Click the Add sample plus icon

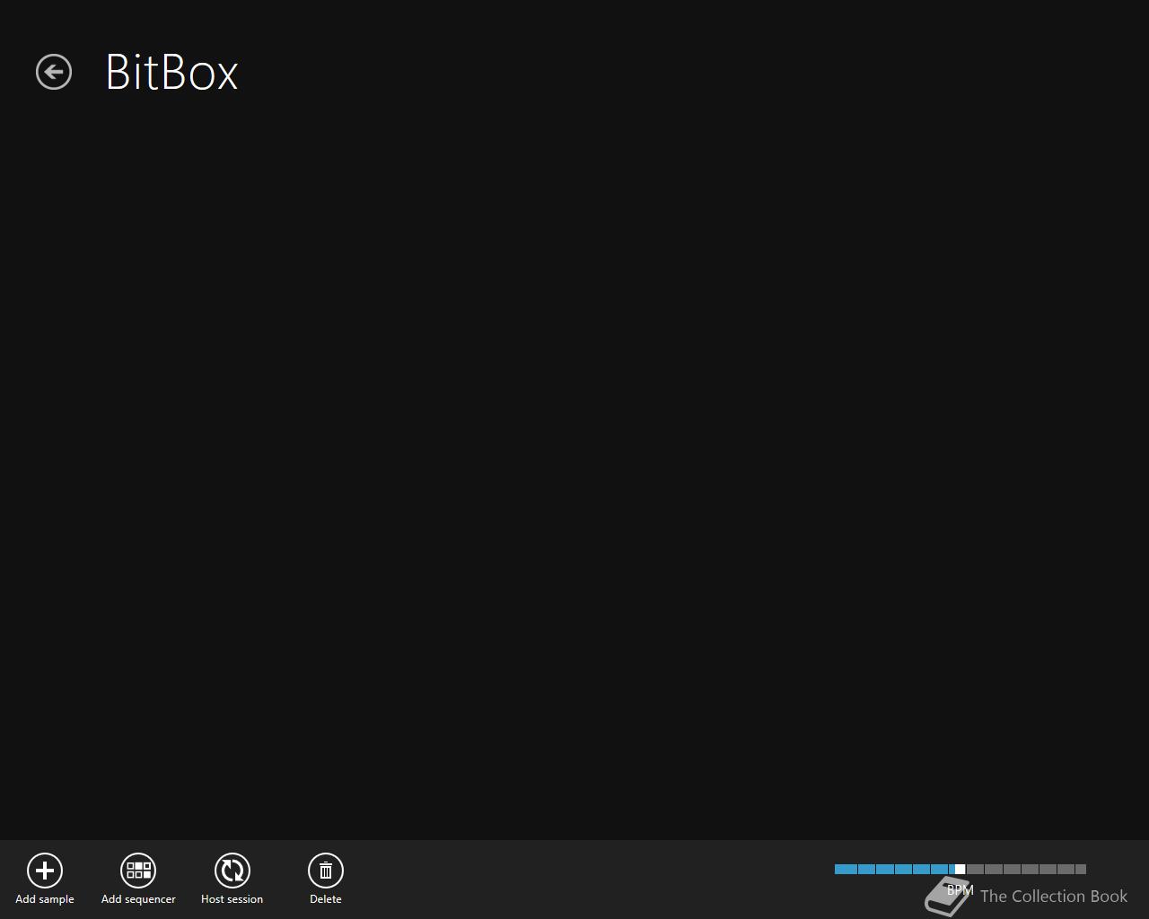pyautogui.click(x=45, y=871)
